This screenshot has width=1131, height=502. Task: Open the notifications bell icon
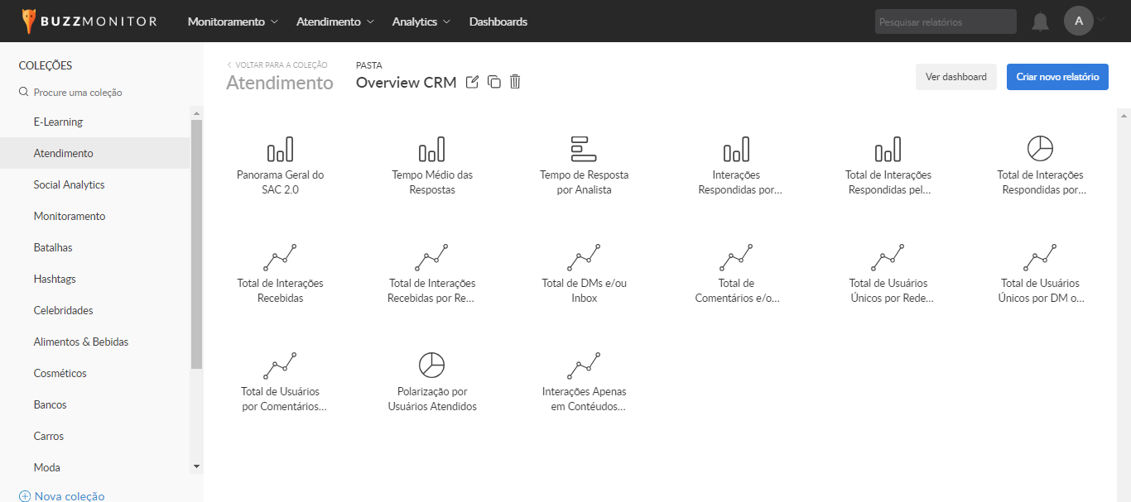coord(1040,22)
